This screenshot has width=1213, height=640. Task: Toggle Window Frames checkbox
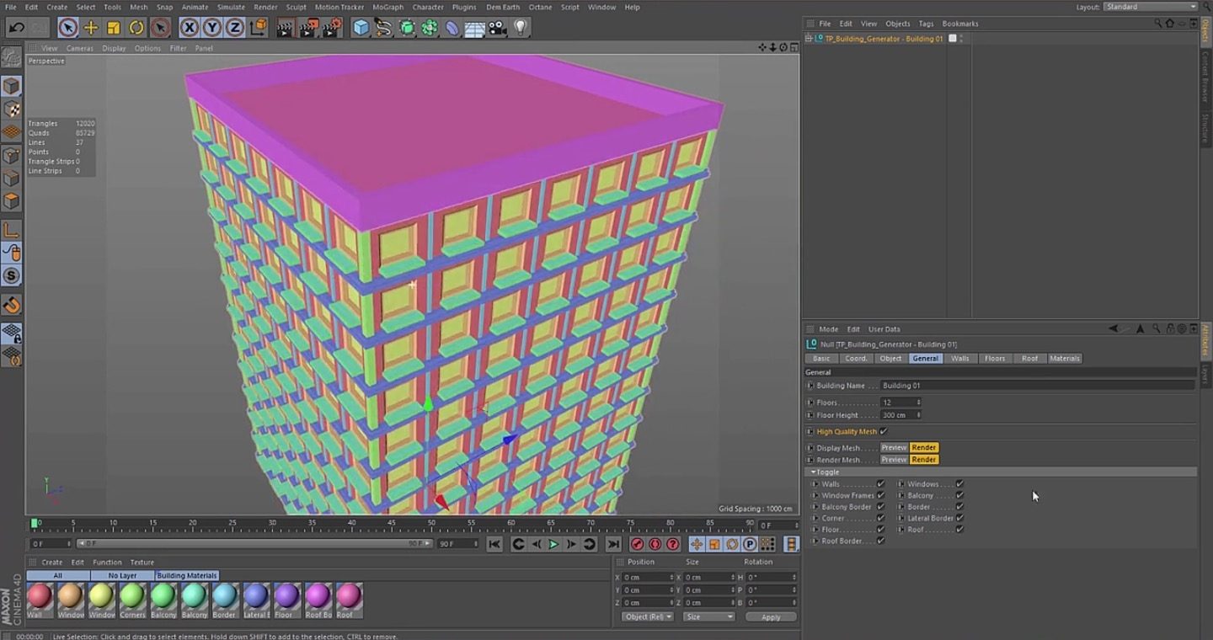point(880,495)
